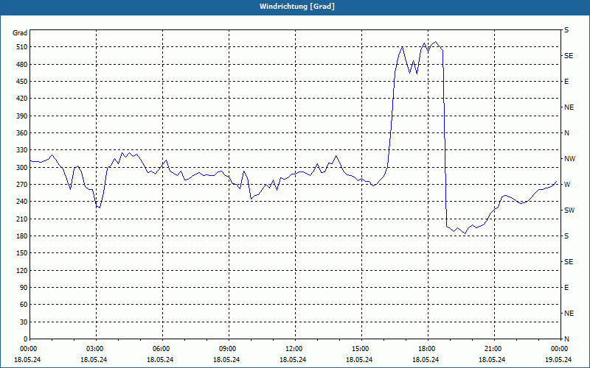Click the 00:00 label above date 19.05.24
Image resolution: width=590 pixels, height=368 pixels.
559,349
